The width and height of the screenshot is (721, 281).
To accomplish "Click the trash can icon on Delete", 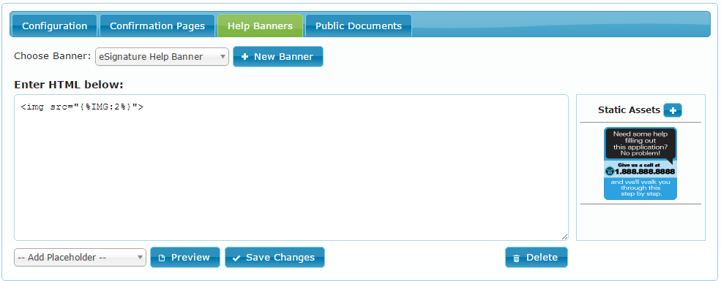I will coord(516,258).
